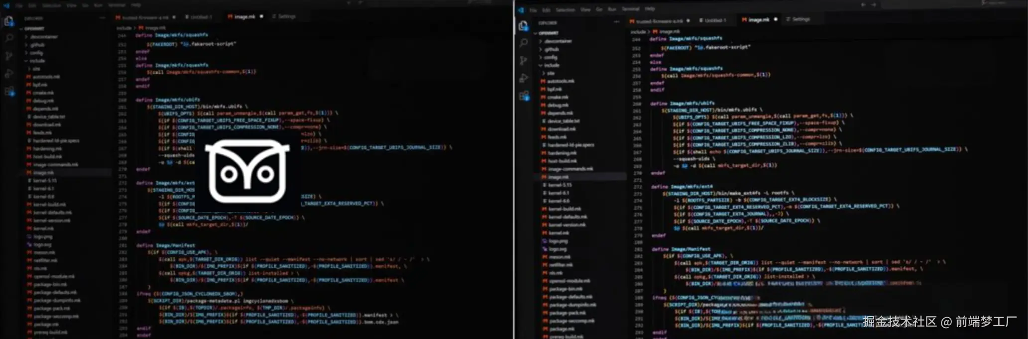1028x339 pixels.
Task: Open Explorer more actions ellipsis in right window
Action: 617,22
